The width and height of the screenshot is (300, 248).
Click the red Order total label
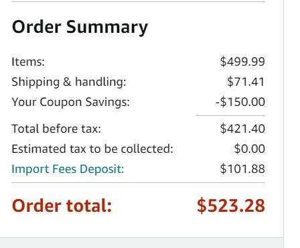click(x=62, y=206)
